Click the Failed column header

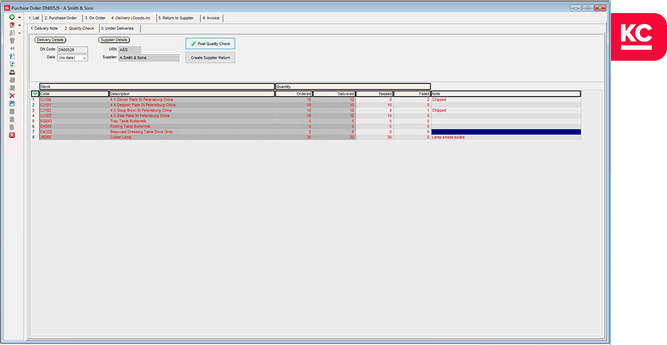point(412,94)
